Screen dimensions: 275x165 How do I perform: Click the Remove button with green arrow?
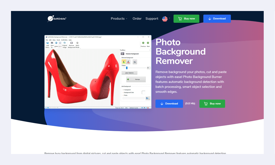pos(136,79)
